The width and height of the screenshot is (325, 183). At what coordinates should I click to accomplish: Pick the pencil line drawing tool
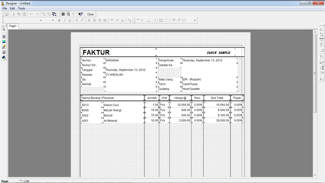tap(4, 47)
